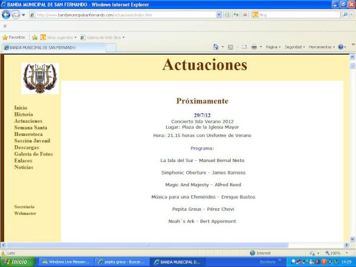The height and width of the screenshot is (267, 356).
Task: Select the BANDA MUNICIPAL taskbar button
Action: coord(178,262)
